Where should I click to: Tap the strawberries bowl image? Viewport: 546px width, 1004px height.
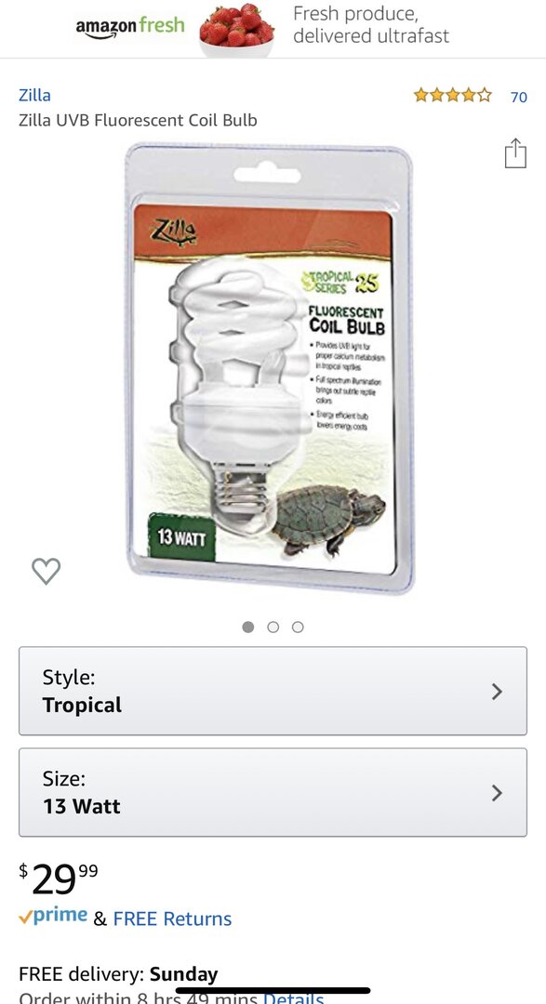236,30
